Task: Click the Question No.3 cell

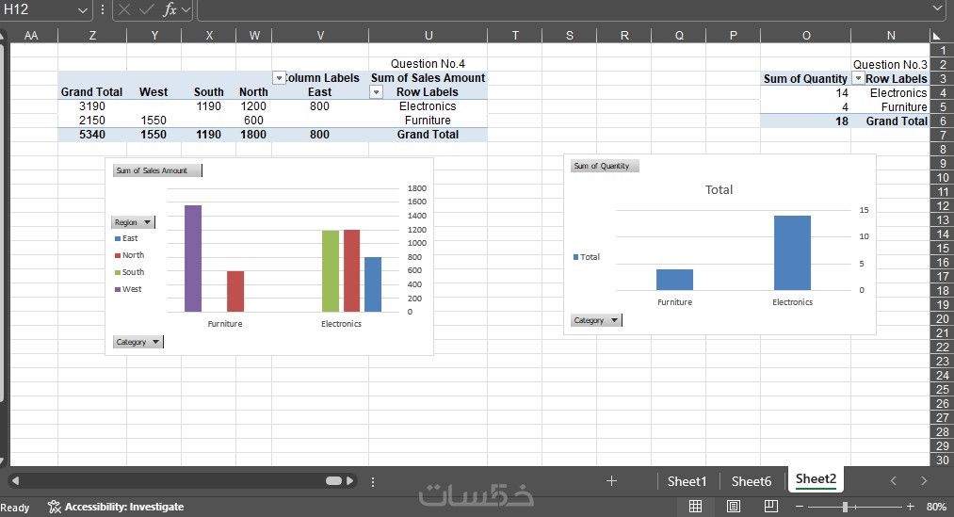Action: tap(890, 64)
